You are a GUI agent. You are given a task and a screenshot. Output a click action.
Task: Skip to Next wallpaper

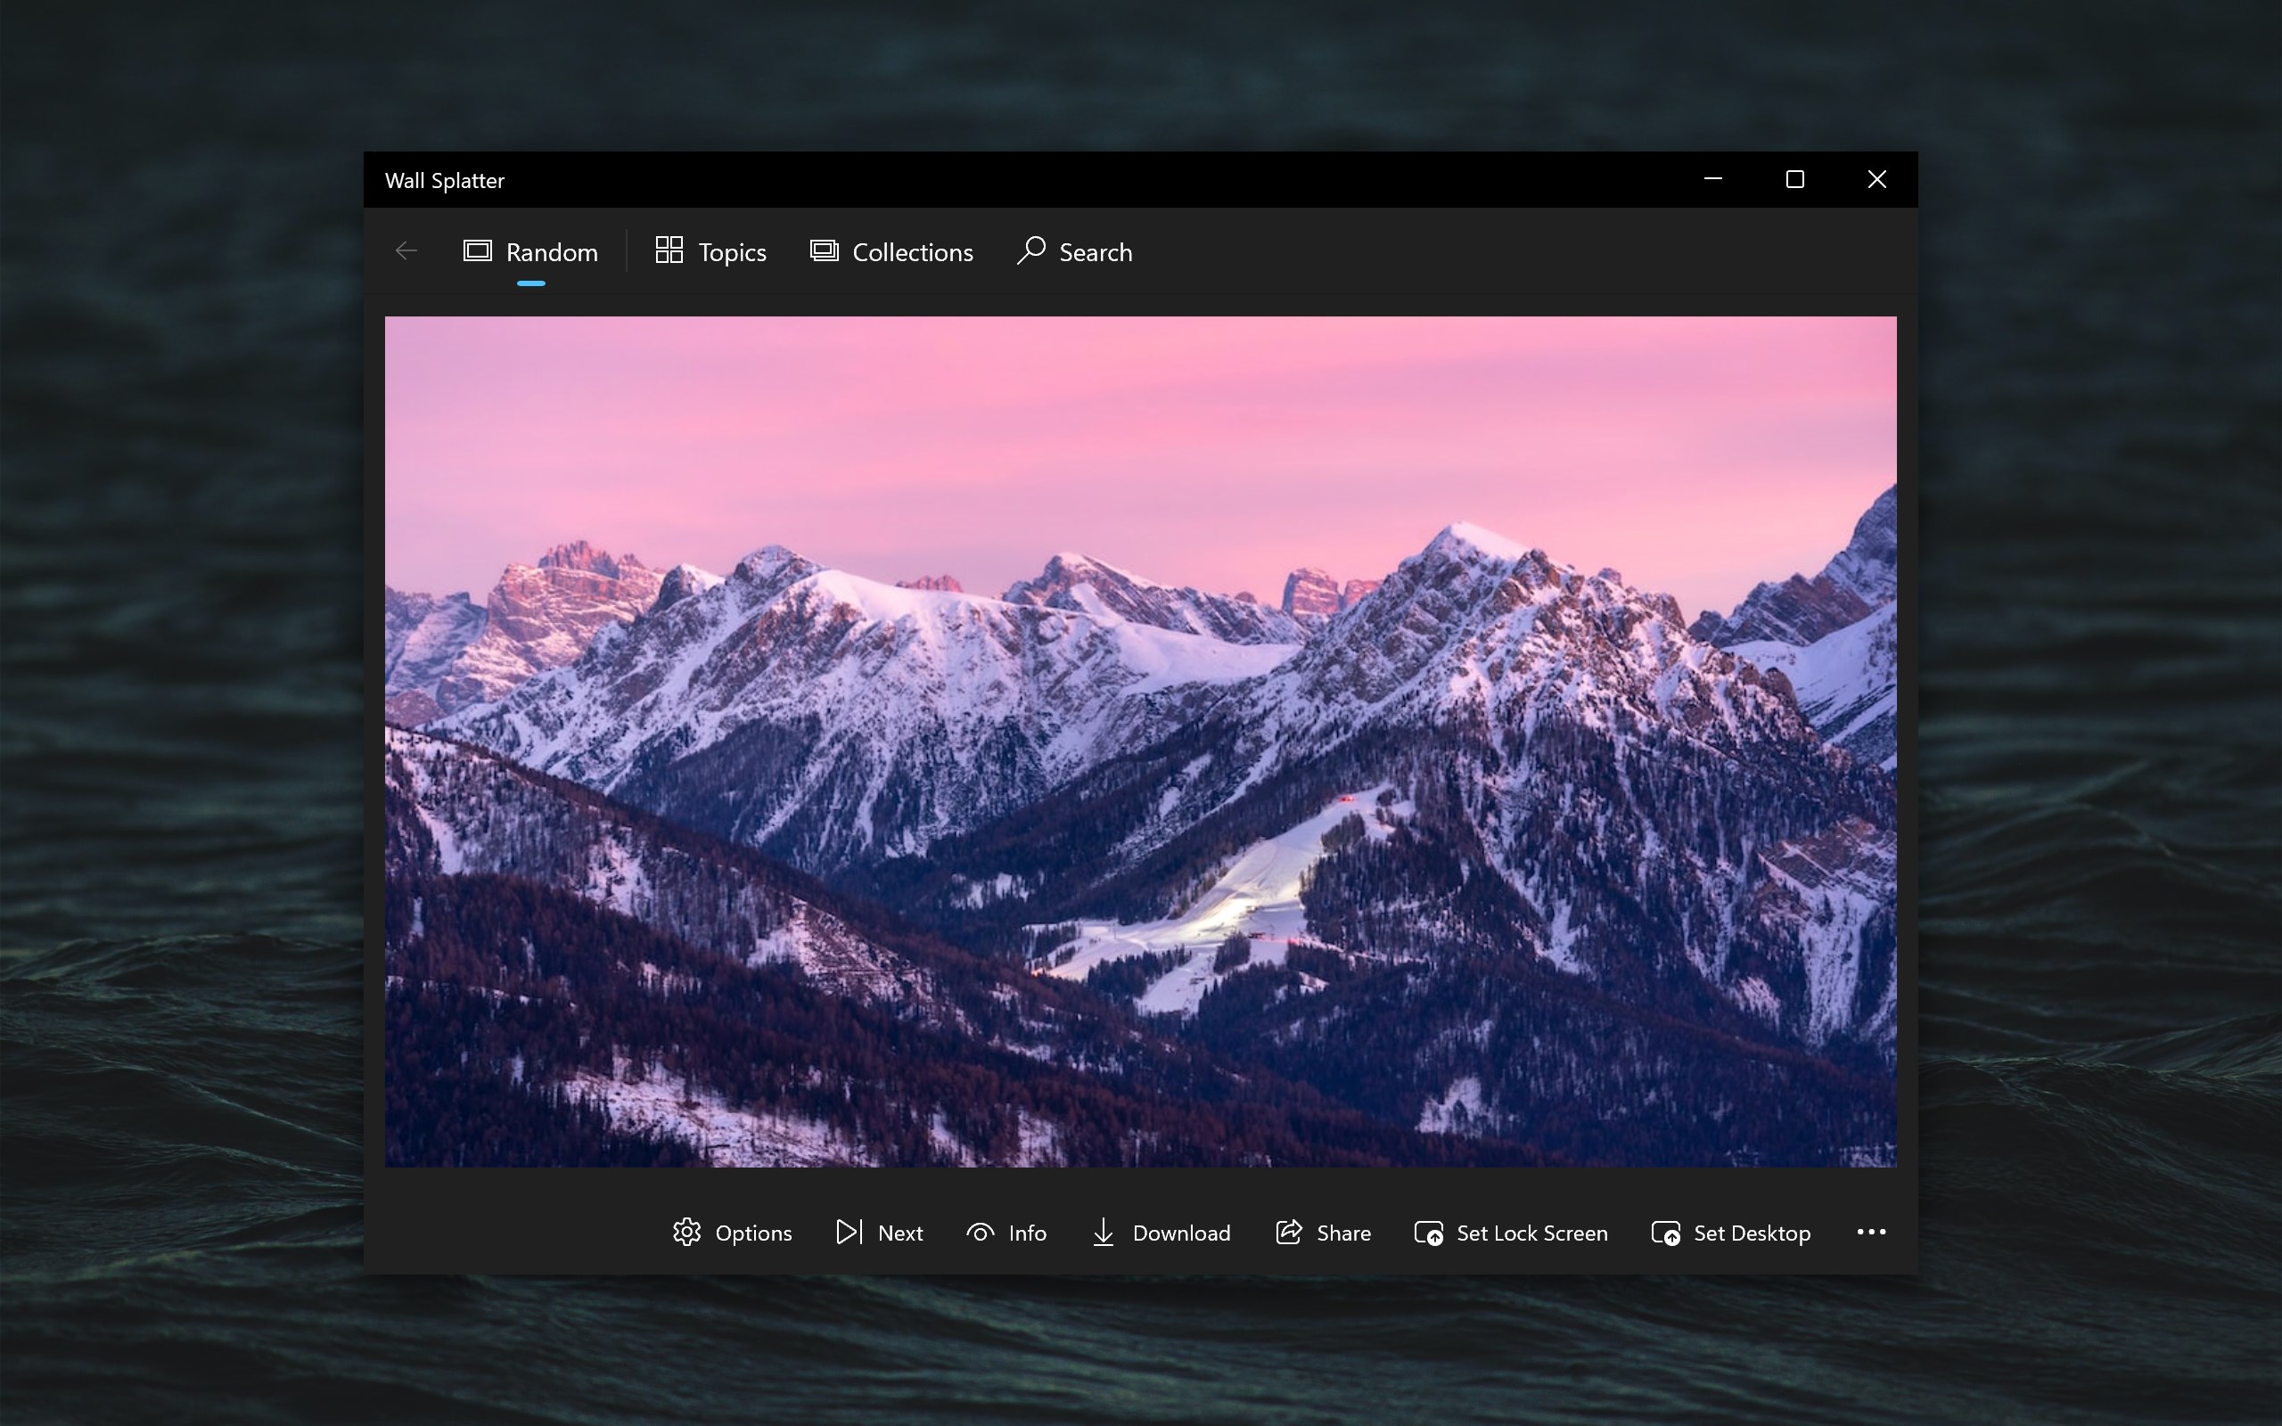879,1232
